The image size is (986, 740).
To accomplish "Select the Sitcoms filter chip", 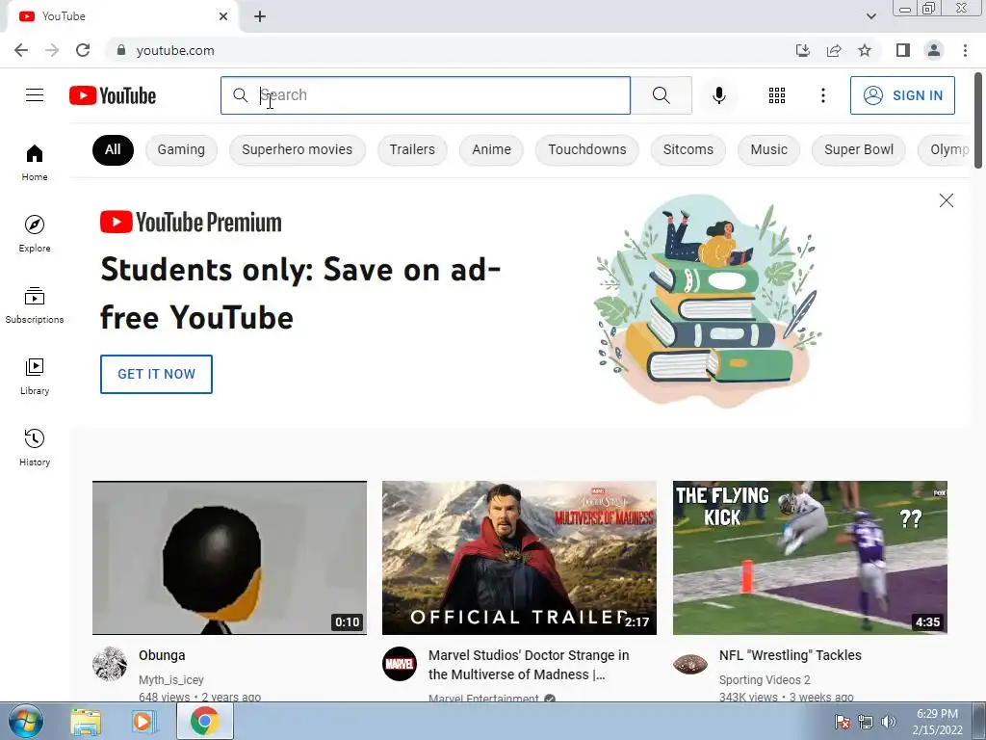I will (688, 149).
